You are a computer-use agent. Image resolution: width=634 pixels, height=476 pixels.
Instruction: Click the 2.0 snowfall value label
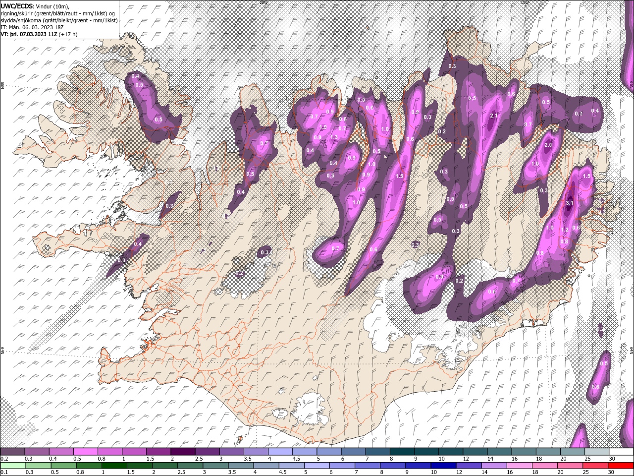coord(548,145)
